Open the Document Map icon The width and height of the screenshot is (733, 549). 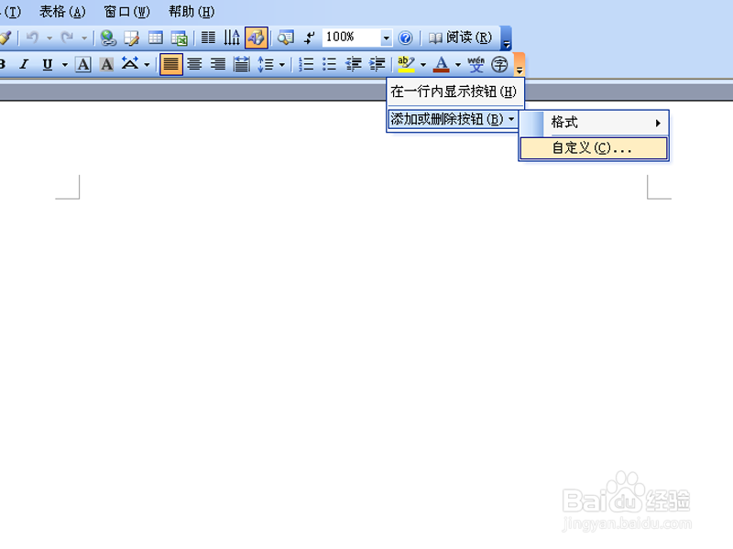pyautogui.click(x=286, y=38)
